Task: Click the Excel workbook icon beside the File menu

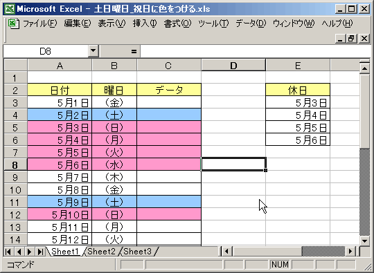Action: click(x=13, y=23)
